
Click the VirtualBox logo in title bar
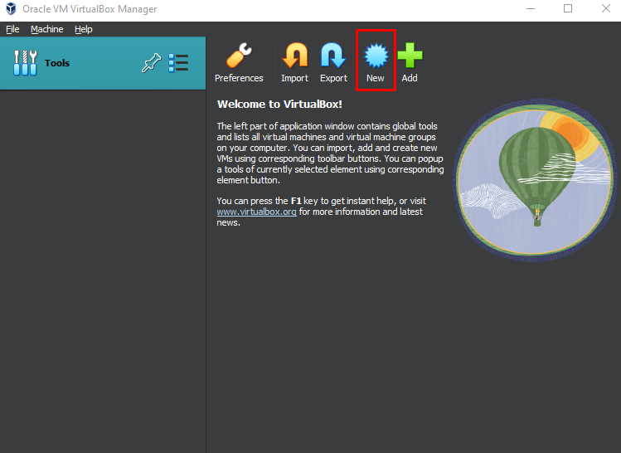tap(11, 9)
